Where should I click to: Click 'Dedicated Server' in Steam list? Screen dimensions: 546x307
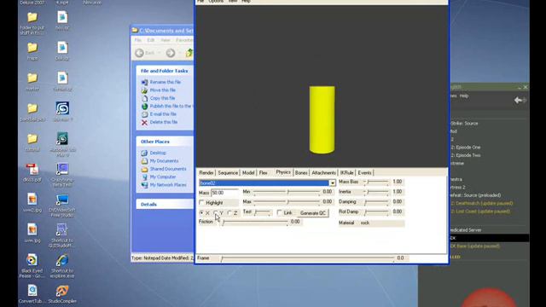click(x=466, y=230)
